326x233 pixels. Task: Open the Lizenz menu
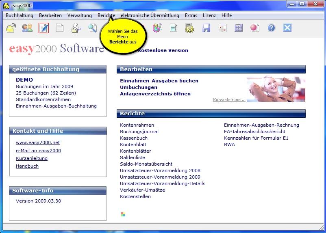click(x=209, y=15)
